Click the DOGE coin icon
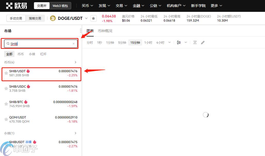The width and height of the screenshot is (265, 156). 53,18
